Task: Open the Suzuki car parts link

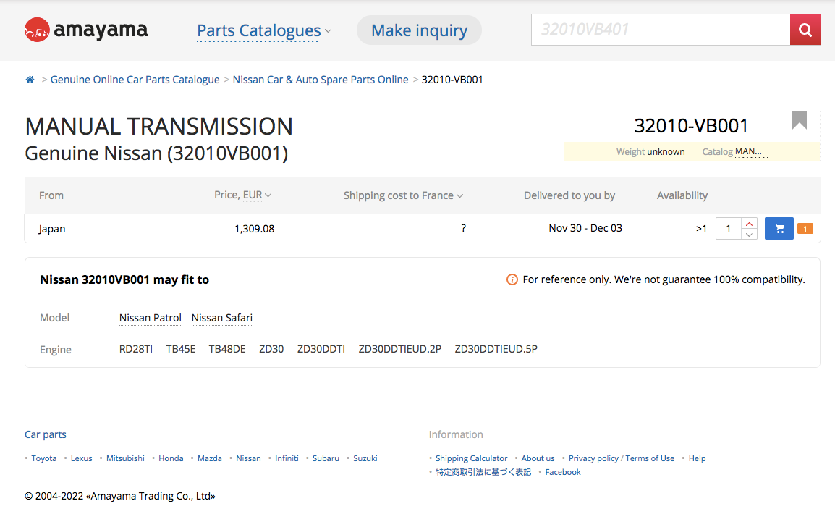Action: (365, 458)
